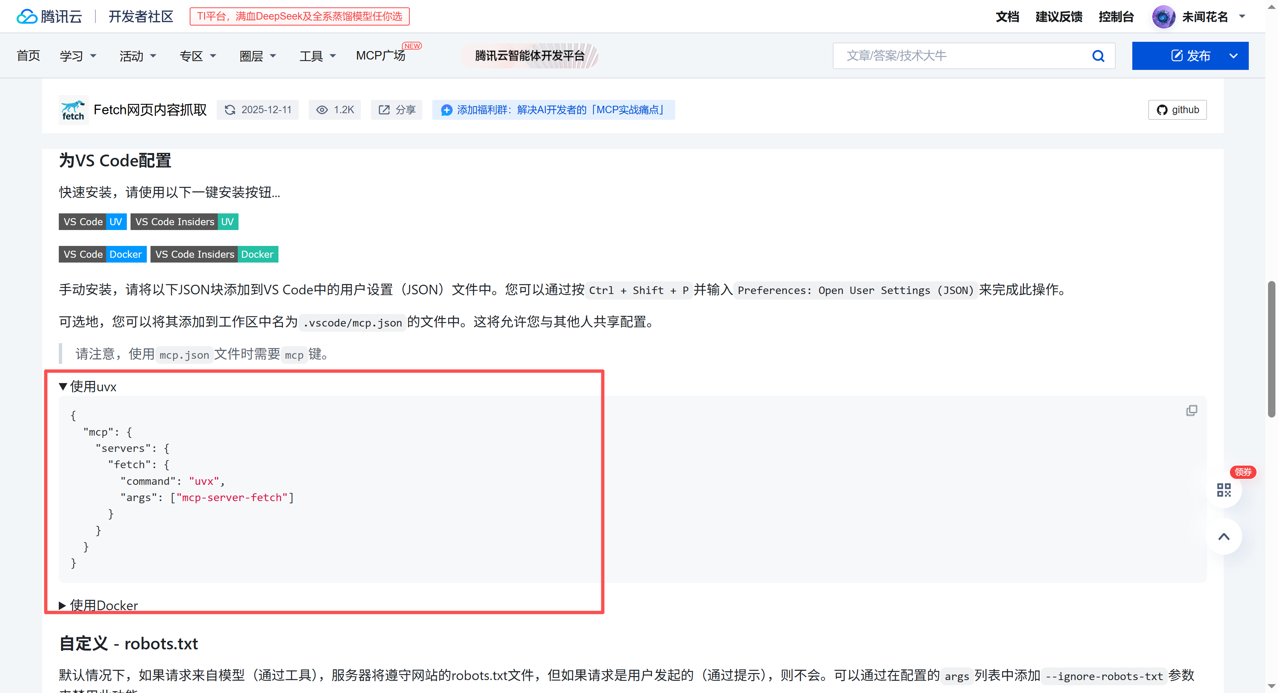1278x693 pixels.
Task: Open the 添加福利群 promotional link
Action: pyautogui.click(x=553, y=109)
